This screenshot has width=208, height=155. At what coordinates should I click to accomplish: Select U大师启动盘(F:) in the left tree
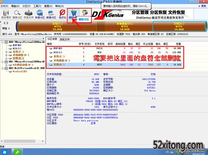click(23, 65)
